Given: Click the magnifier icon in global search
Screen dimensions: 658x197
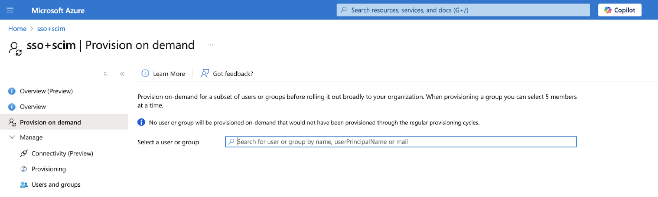Looking at the screenshot, I should 343,10.
